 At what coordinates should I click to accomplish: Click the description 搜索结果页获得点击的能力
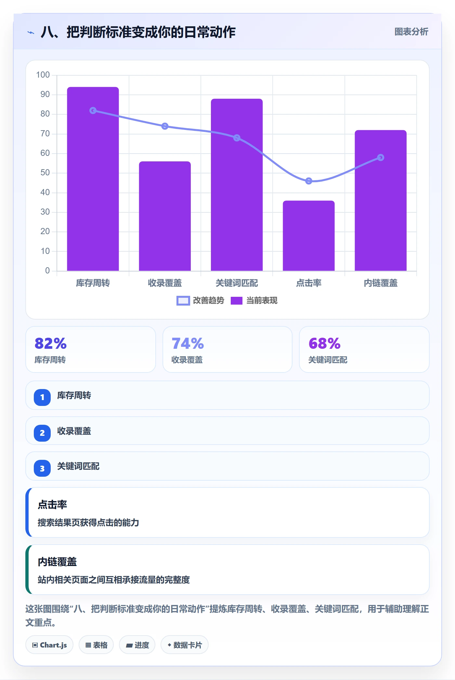(88, 523)
